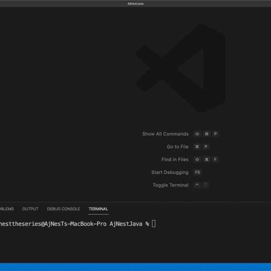Open the partially visible PROBLEMS tab
271x271 pixels.
[7, 209]
